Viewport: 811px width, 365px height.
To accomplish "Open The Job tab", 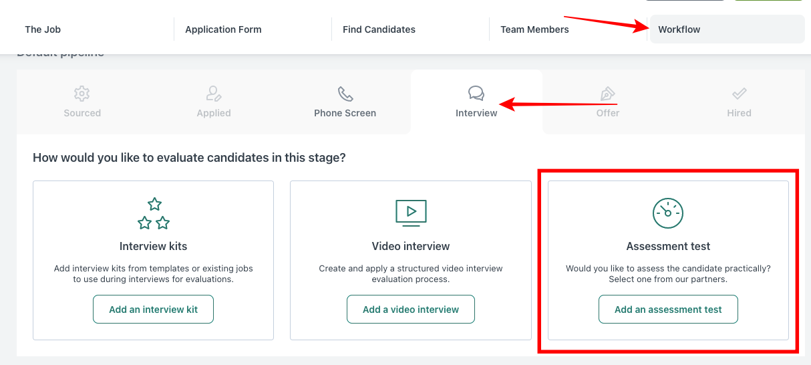I will [x=43, y=29].
